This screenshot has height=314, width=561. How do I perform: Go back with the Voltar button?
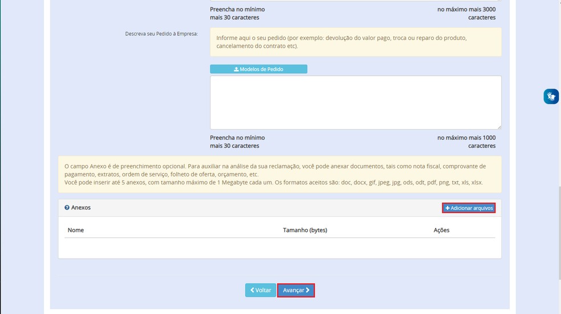(261, 291)
